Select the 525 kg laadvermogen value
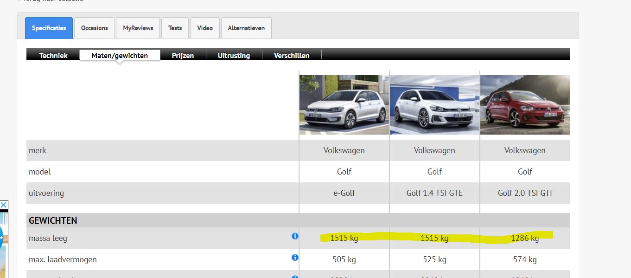This screenshot has width=631, height=278. 434,260
